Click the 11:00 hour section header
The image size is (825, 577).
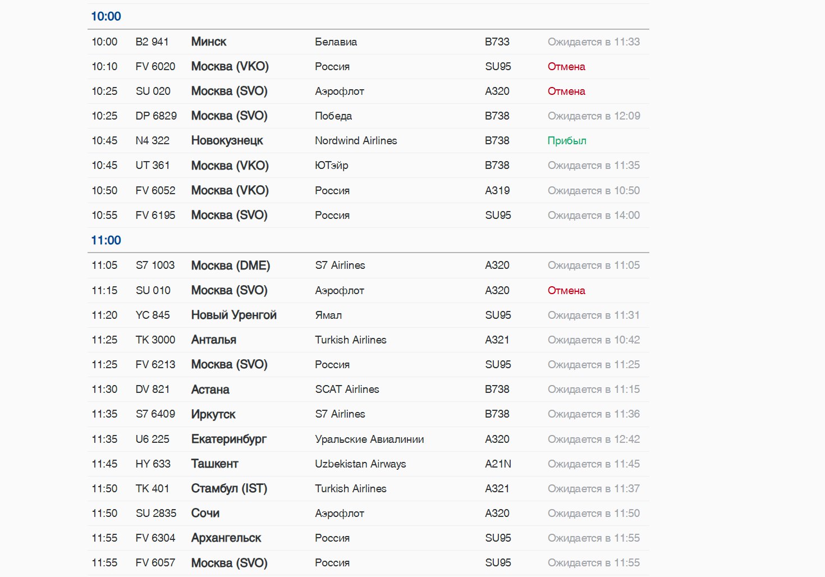coord(106,240)
